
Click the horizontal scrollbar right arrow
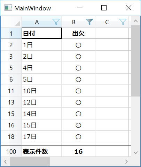126,161
